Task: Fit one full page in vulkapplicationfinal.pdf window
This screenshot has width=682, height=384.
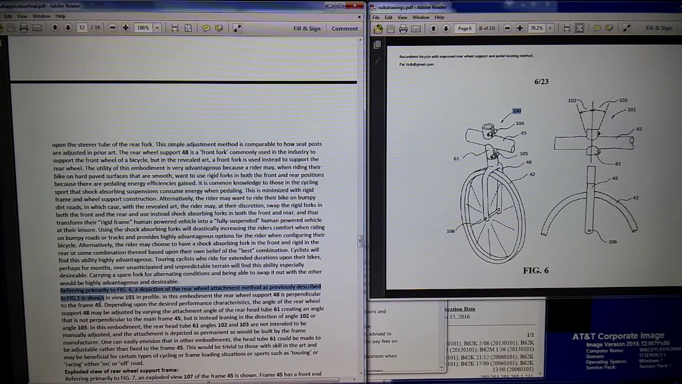Action: (188, 28)
